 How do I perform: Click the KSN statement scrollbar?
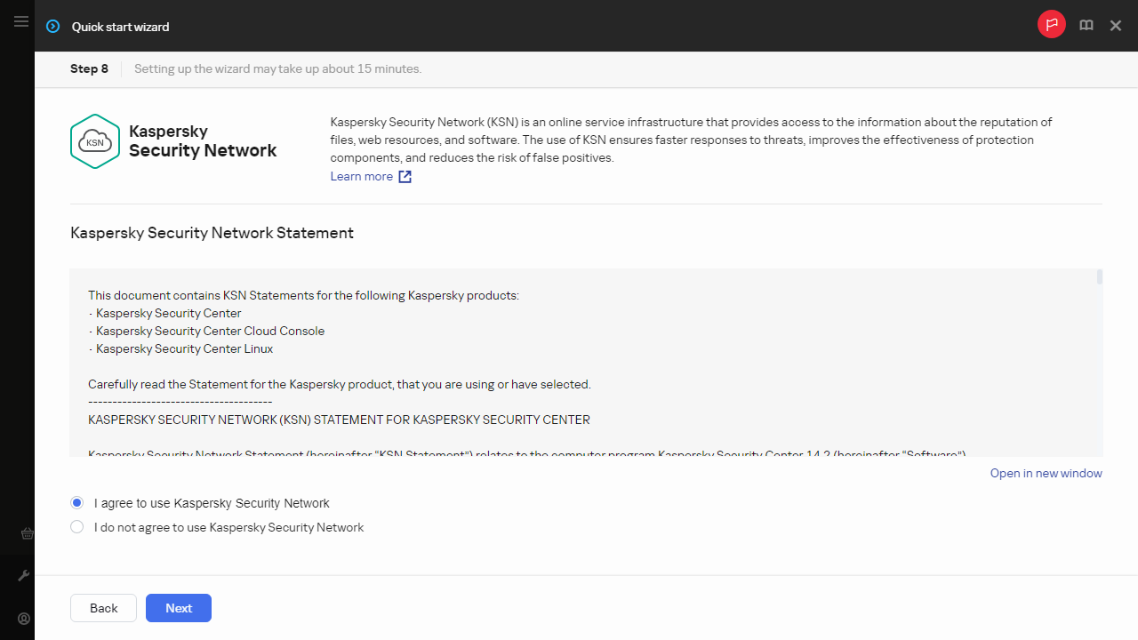click(1099, 277)
